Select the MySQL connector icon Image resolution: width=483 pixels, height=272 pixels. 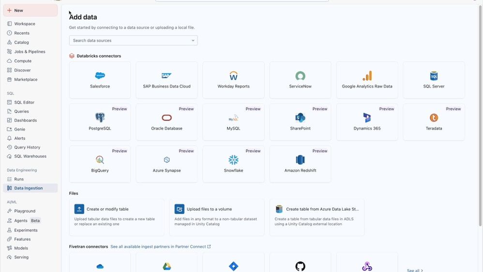coord(233,118)
